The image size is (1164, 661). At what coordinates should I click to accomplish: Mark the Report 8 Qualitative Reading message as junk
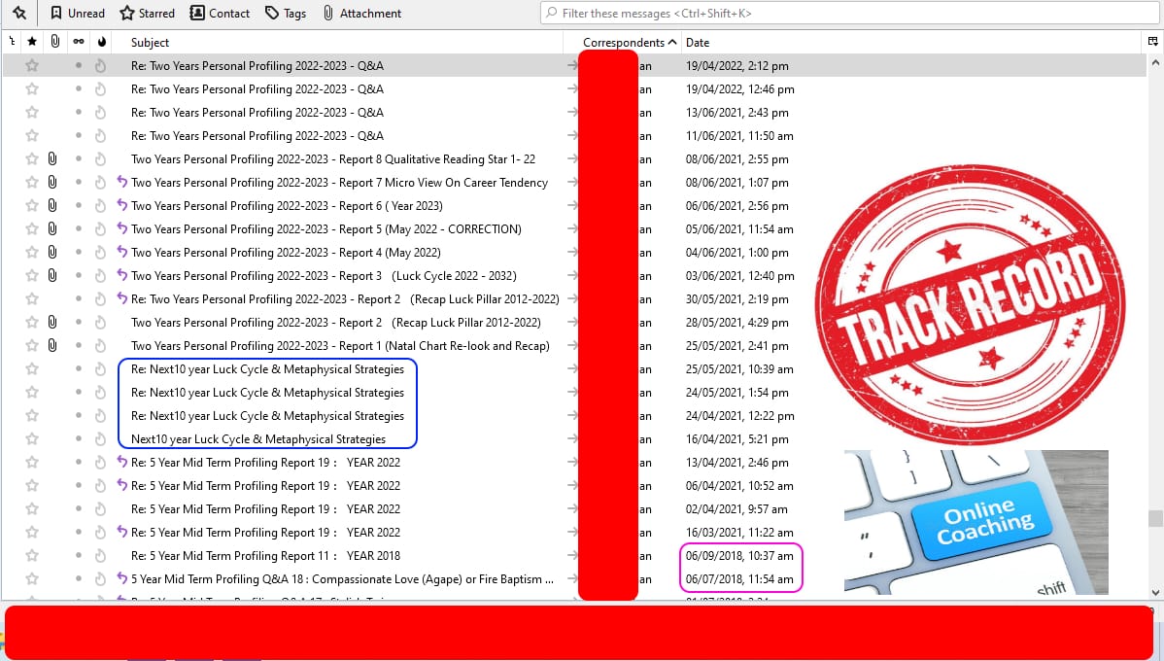[x=100, y=159]
